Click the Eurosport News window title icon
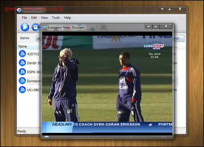The height and width of the screenshot is (147, 204). pos(44,27)
